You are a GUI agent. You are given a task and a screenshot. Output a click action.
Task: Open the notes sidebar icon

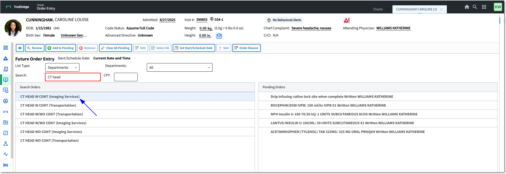click(x=6, y=133)
